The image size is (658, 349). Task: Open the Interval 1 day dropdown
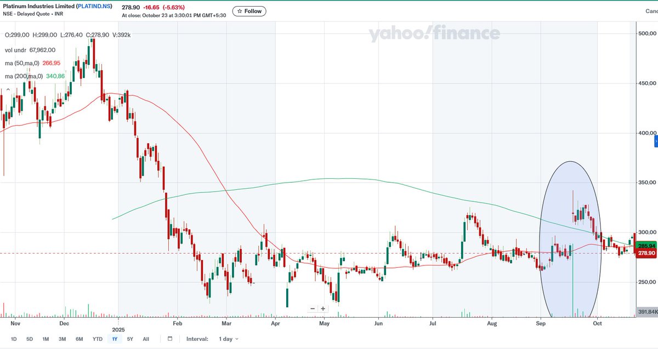coord(228,339)
